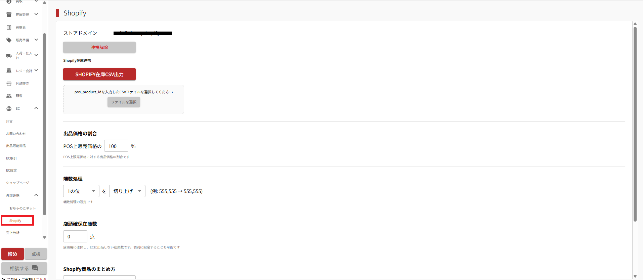Open the 買取表 menu item
Viewport: 643px width, 280px height.
(21, 27)
